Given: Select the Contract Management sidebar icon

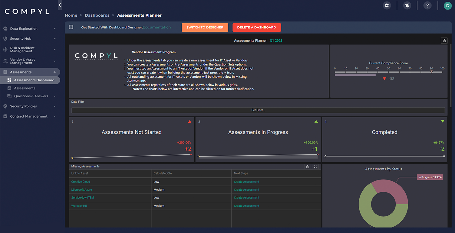Looking at the screenshot, I should (x=5, y=116).
